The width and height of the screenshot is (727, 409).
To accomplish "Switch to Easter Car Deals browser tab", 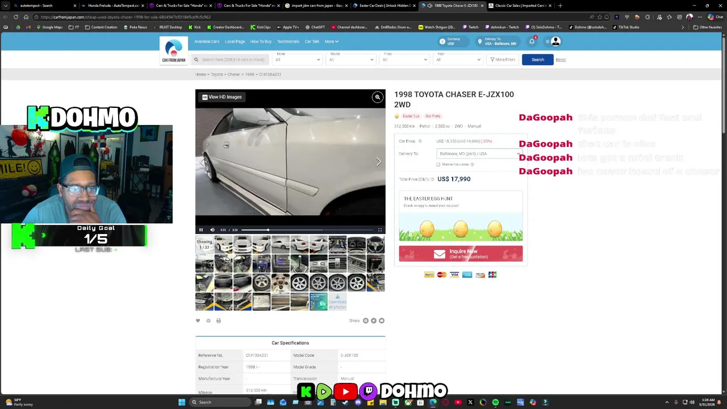I will (x=385, y=6).
